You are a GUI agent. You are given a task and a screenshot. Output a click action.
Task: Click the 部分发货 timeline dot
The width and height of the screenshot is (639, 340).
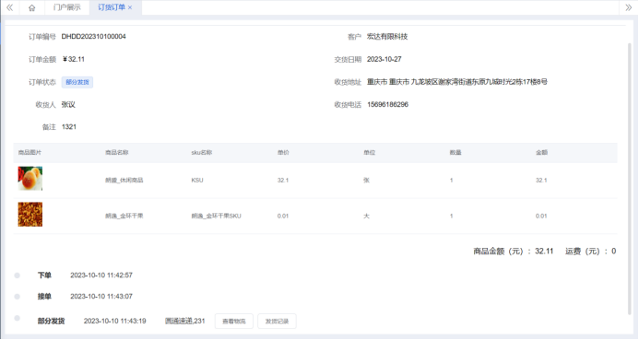(18, 319)
